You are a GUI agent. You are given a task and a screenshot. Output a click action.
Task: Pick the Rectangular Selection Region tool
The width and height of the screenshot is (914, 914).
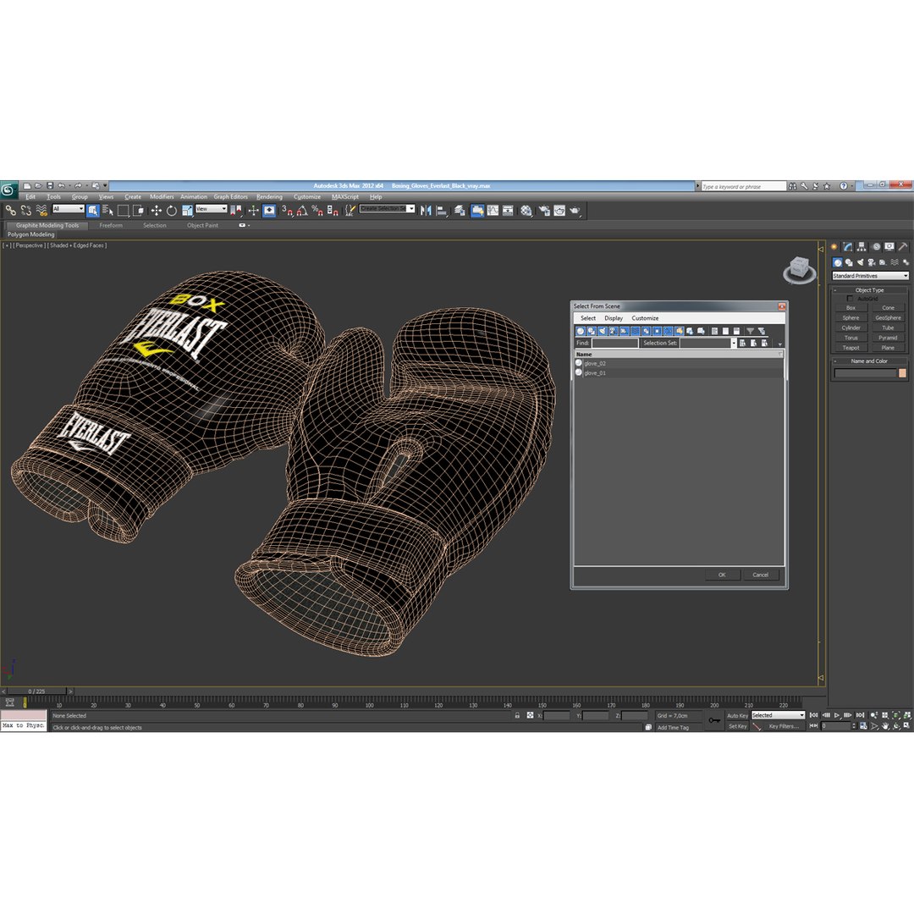[x=123, y=211]
